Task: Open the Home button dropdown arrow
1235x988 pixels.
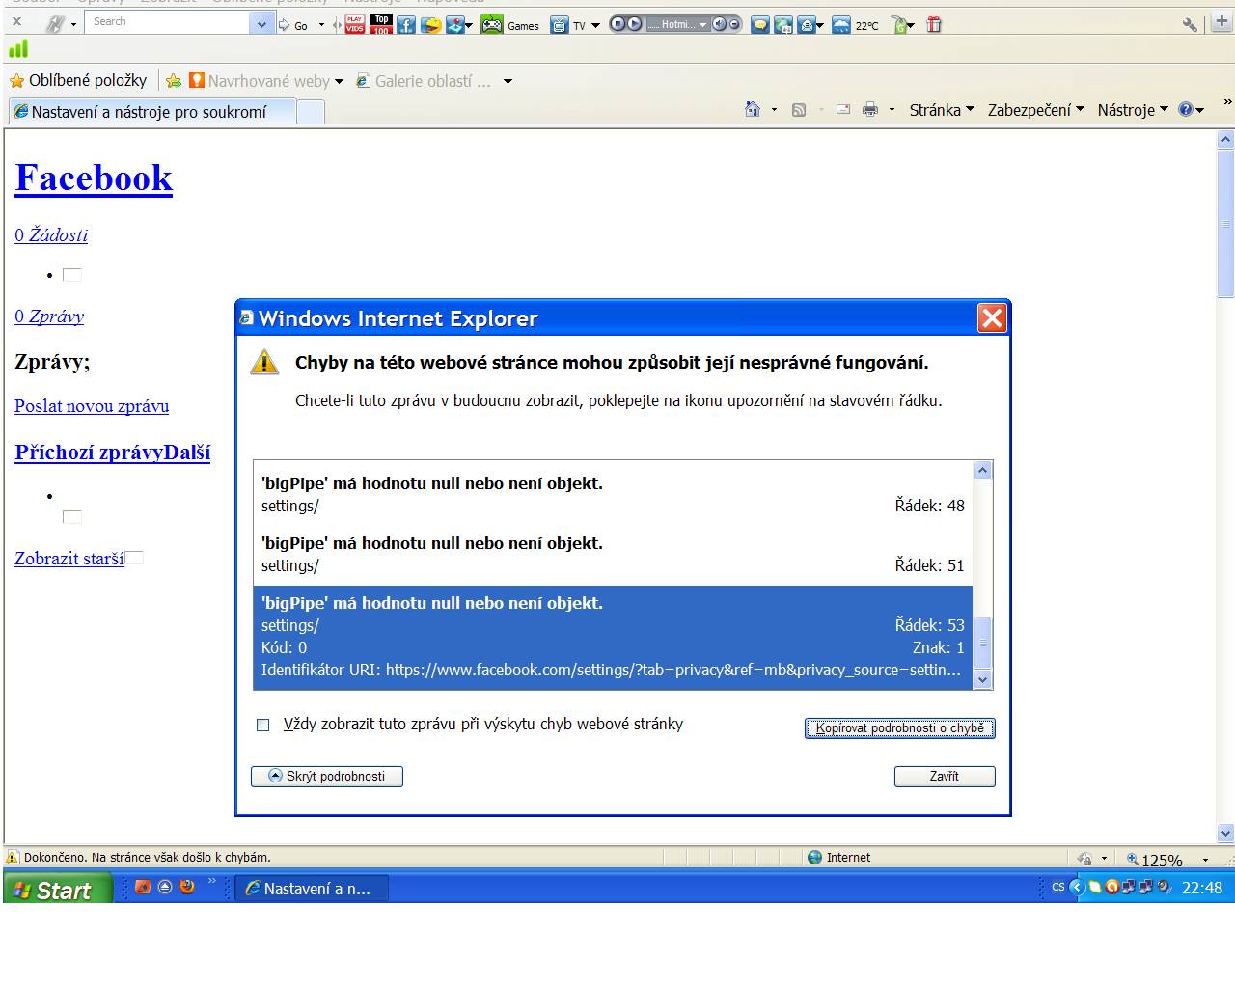Action: [x=774, y=110]
